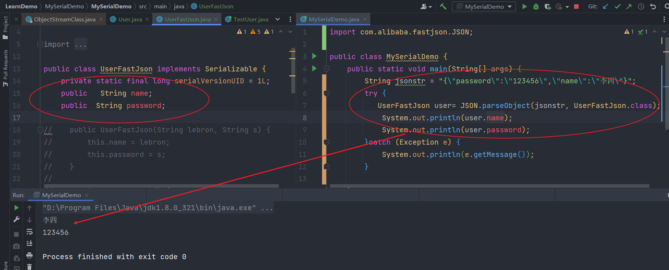The image size is (669, 270).
Task: Print console output with the printer icon
Action: pyautogui.click(x=29, y=256)
